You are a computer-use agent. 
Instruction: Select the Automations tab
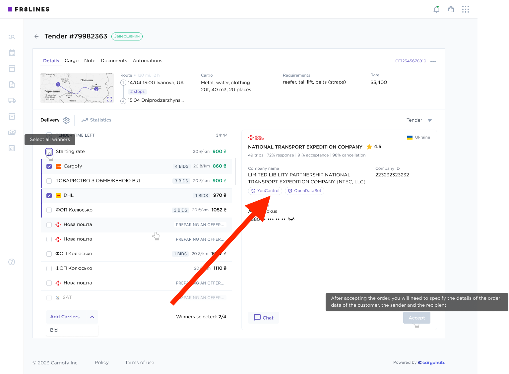[x=148, y=61]
